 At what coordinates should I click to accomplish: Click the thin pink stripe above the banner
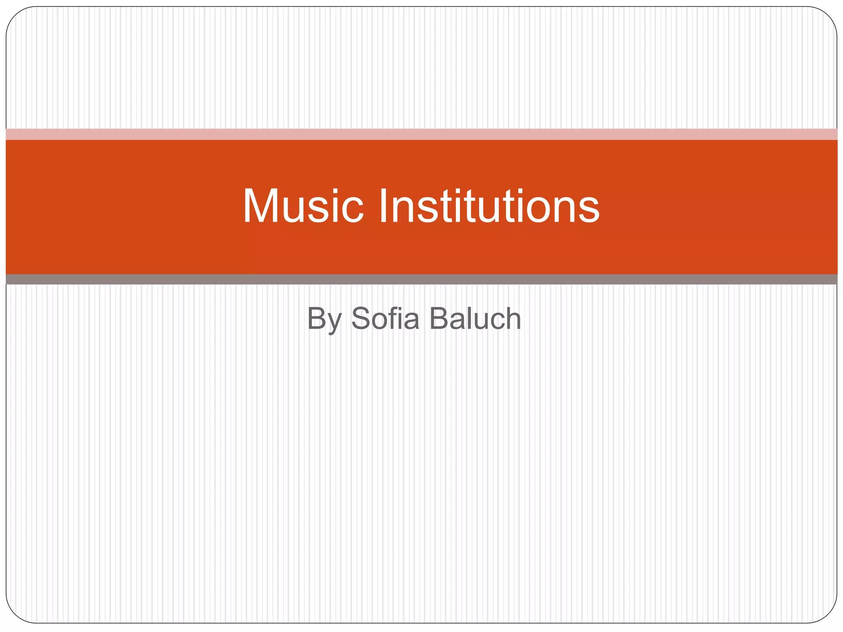[x=421, y=134]
